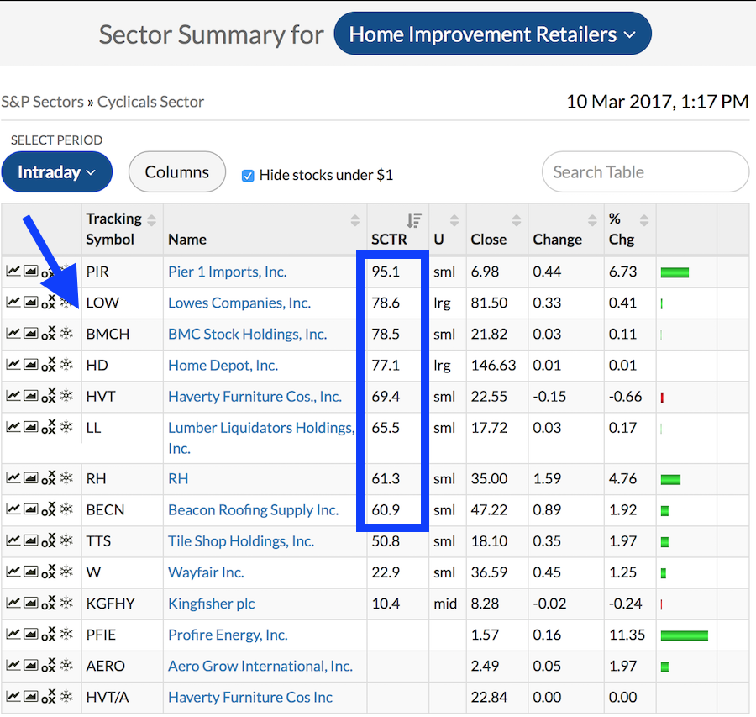Toggle Hide stocks under $1 checkbox
This screenshot has width=756, height=717.
[248, 176]
